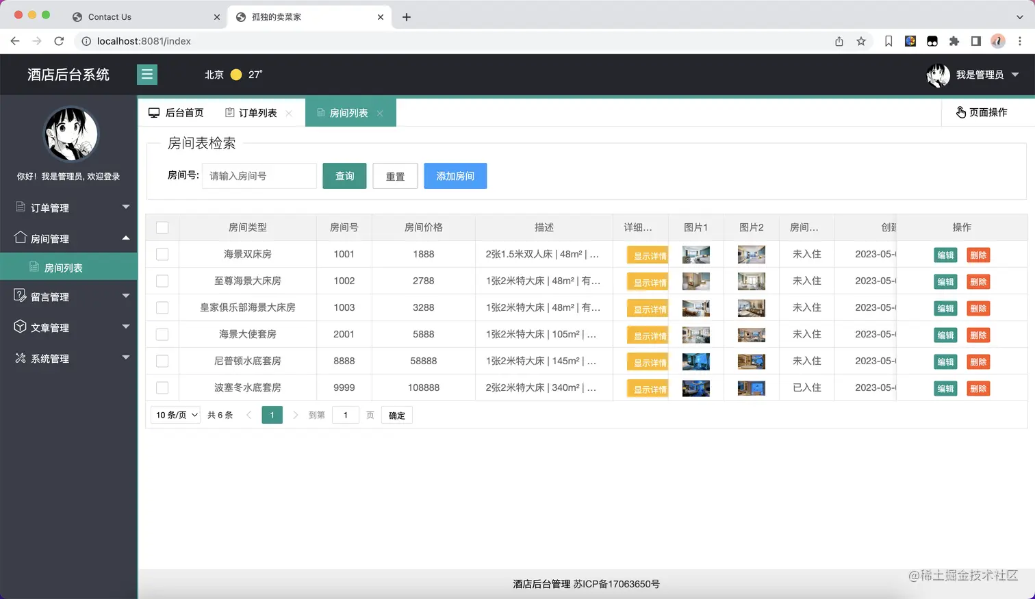The image size is (1035, 599).
Task: Click the browser address bar URL
Action: click(x=144, y=41)
